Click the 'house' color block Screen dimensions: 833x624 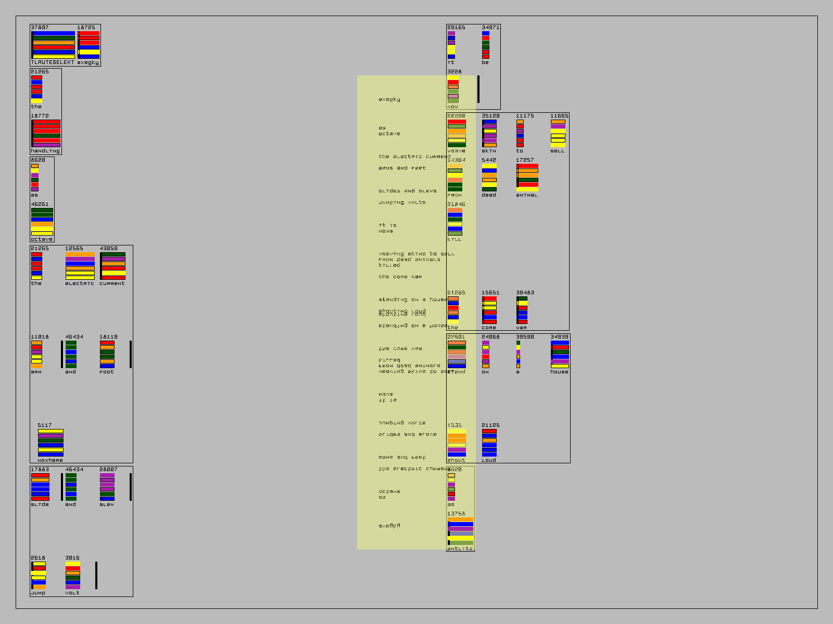tap(560, 355)
